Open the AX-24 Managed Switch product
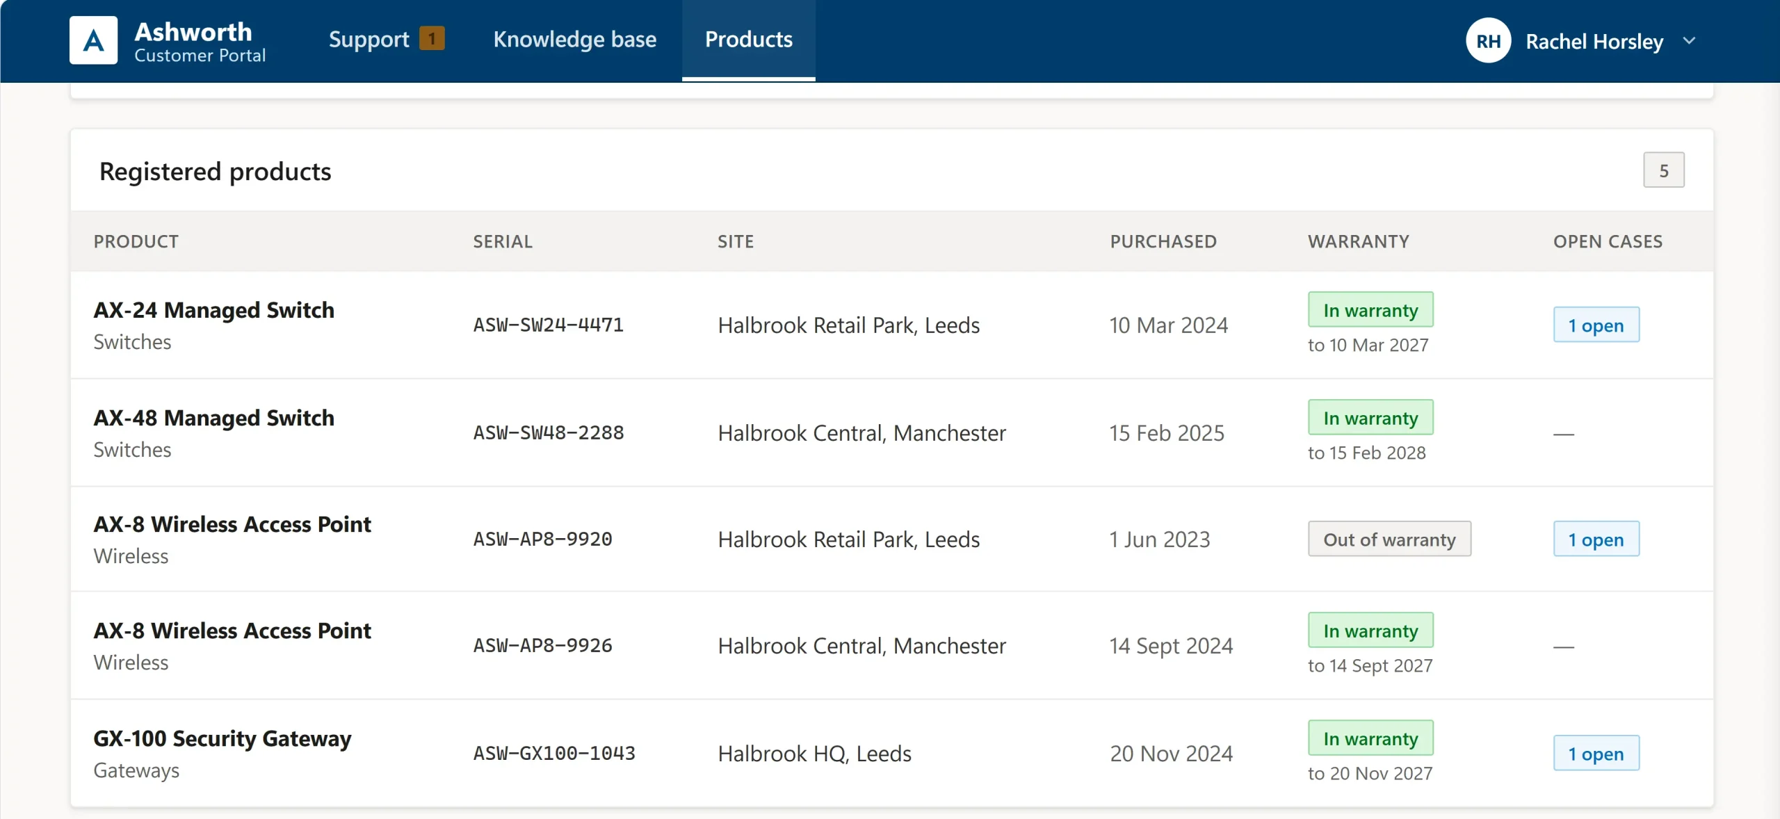The width and height of the screenshot is (1780, 819). click(x=214, y=310)
